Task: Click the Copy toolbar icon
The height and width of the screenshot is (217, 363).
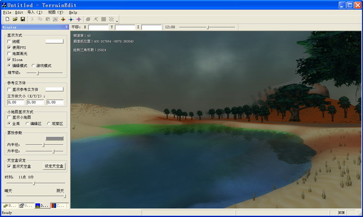Action: click(40, 20)
